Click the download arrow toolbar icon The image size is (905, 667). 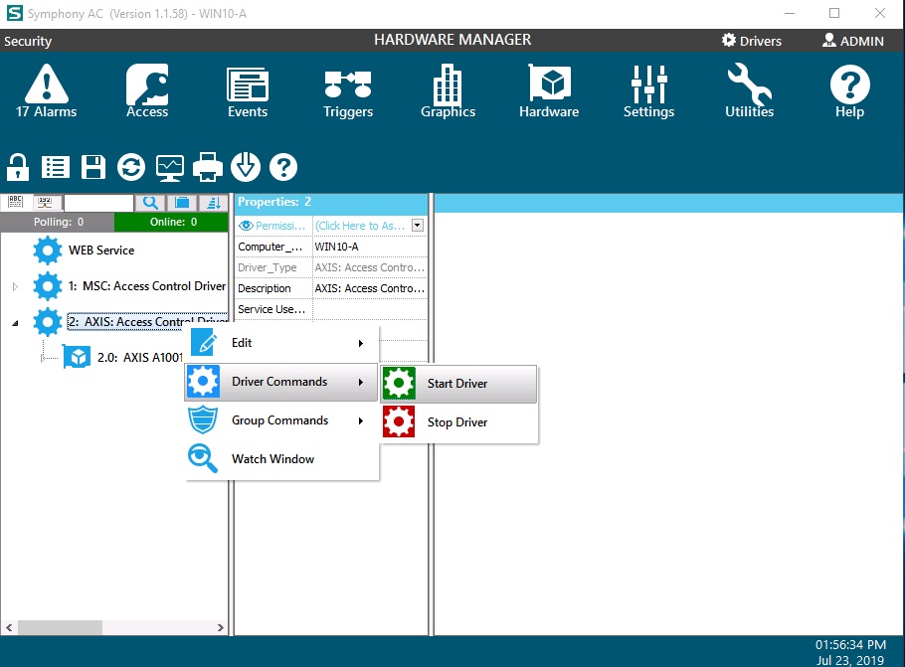[x=246, y=167]
